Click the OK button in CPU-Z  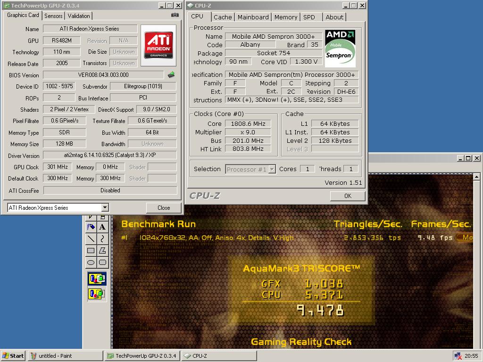click(x=348, y=196)
